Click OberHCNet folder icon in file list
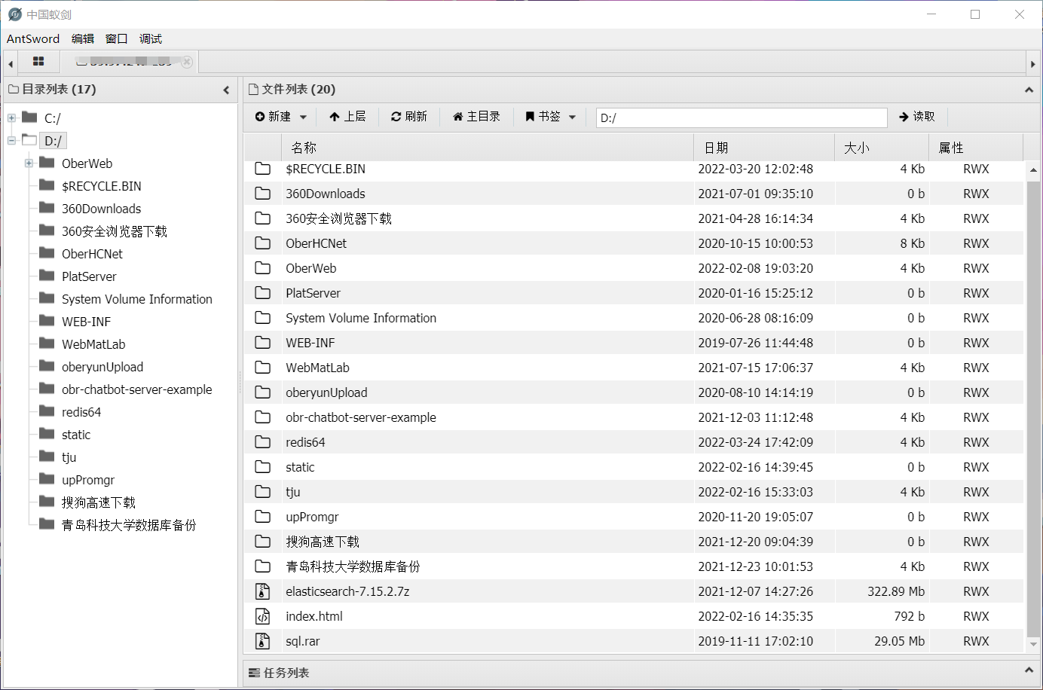The width and height of the screenshot is (1043, 690). coord(262,243)
